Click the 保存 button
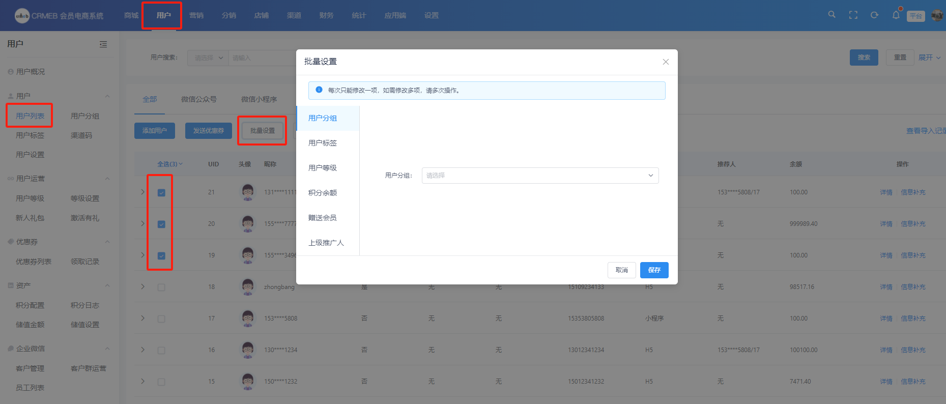Viewport: 946px width, 404px height. pos(654,270)
